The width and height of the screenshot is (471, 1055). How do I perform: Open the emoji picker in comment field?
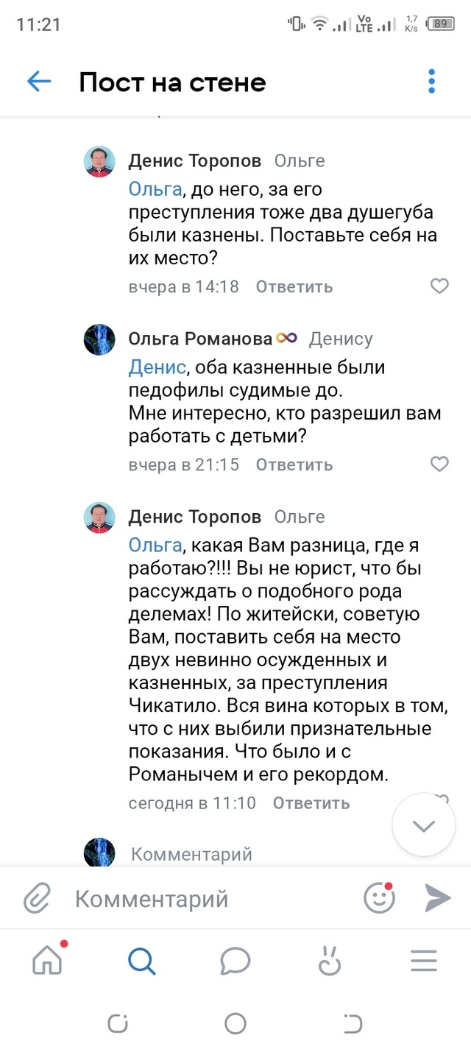tap(379, 898)
